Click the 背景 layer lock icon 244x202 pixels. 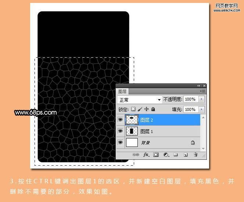193,142
